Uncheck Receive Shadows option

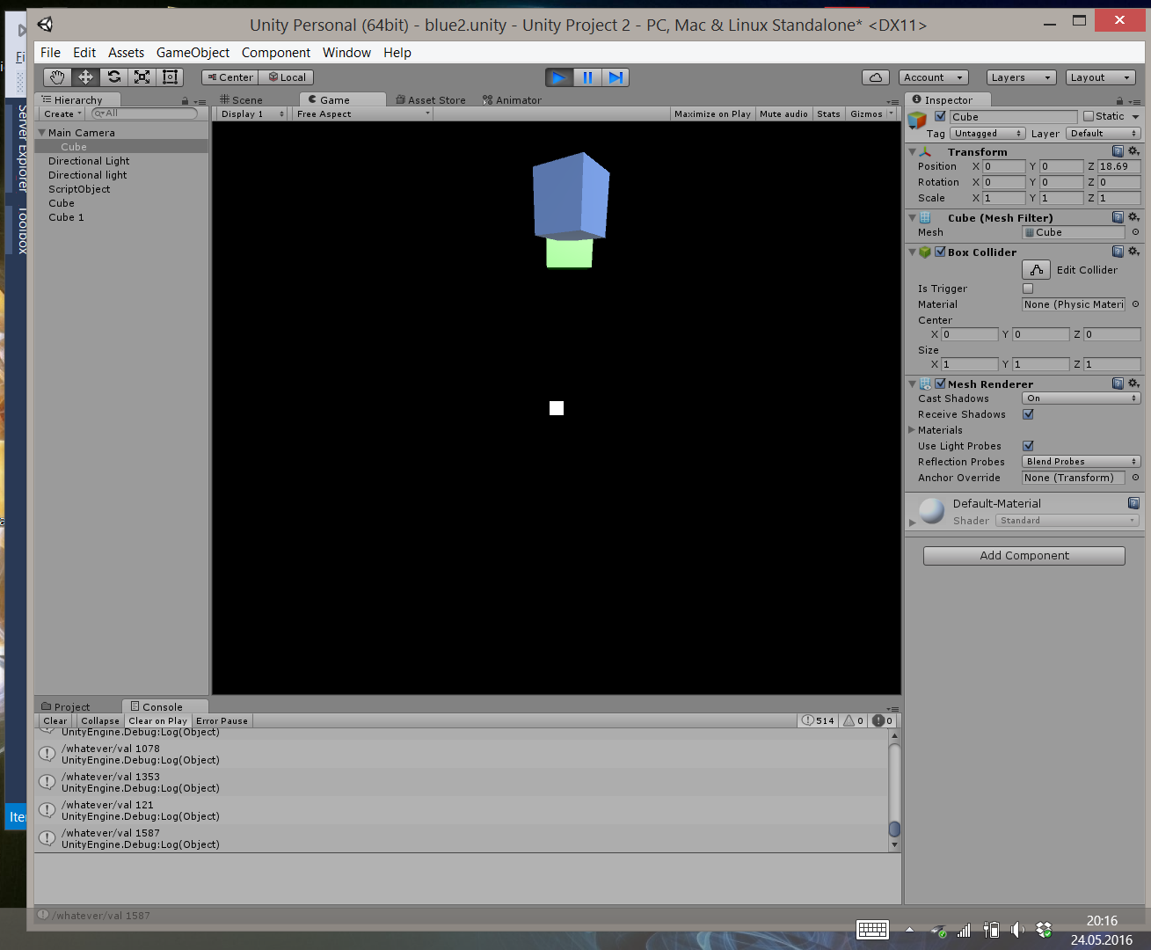[1028, 414]
